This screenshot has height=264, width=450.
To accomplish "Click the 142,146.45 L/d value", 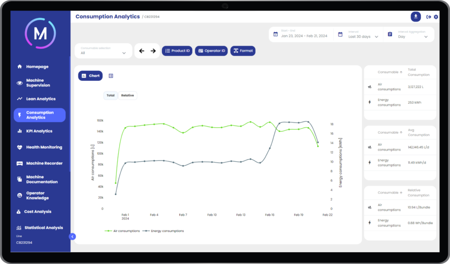I will click(418, 147).
